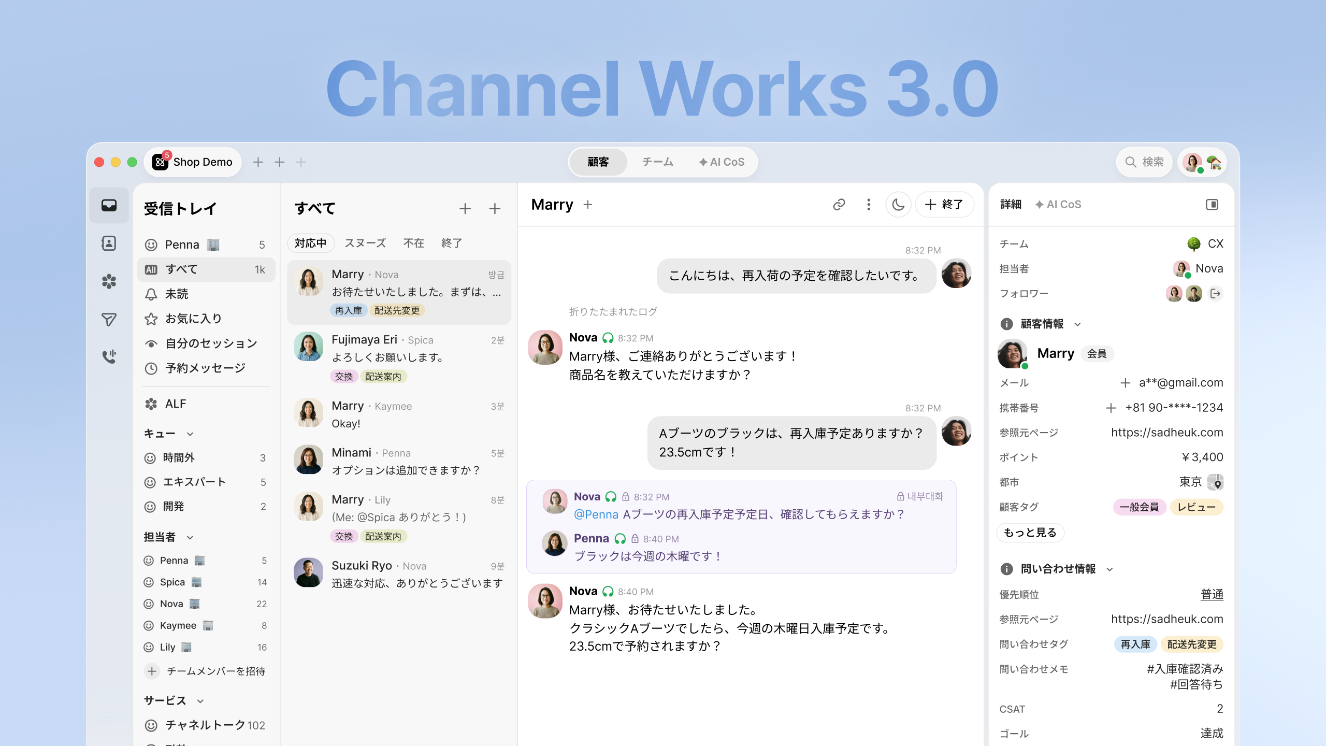Open the エキスパート queue
The image size is (1326, 746).
(x=206, y=482)
